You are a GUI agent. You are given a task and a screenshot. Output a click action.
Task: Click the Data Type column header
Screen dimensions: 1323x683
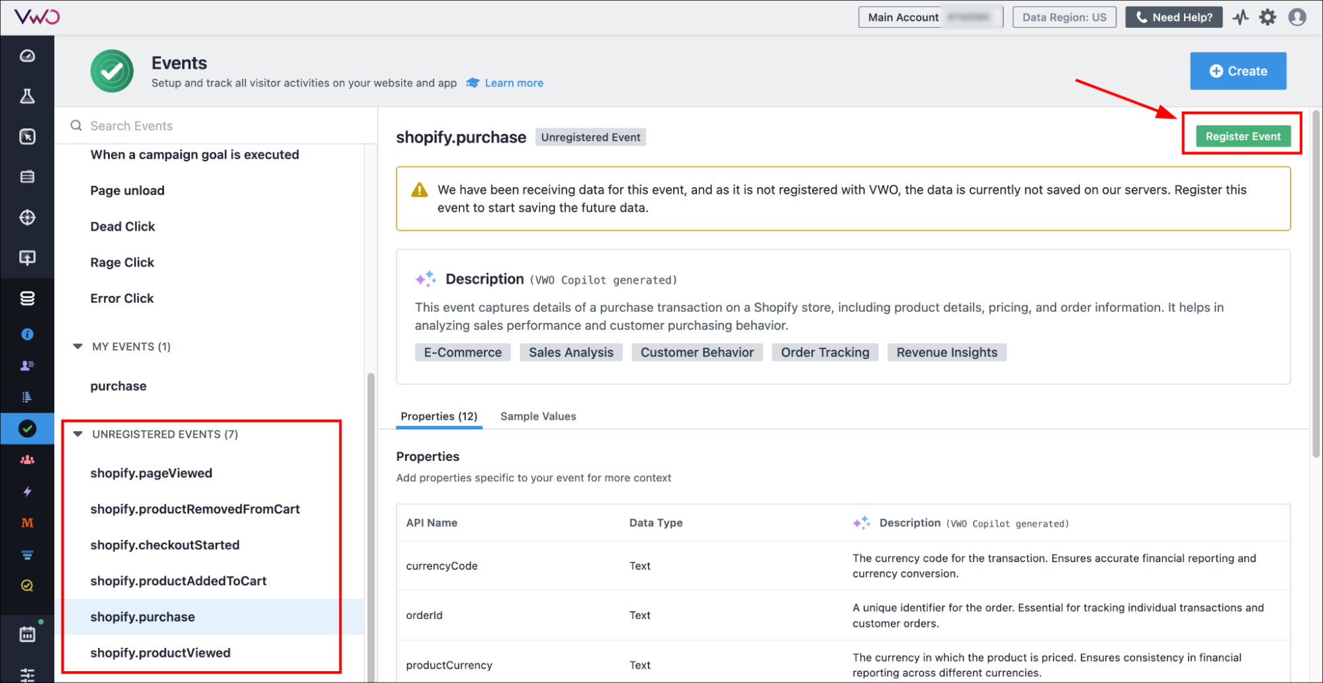click(x=655, y=523)
